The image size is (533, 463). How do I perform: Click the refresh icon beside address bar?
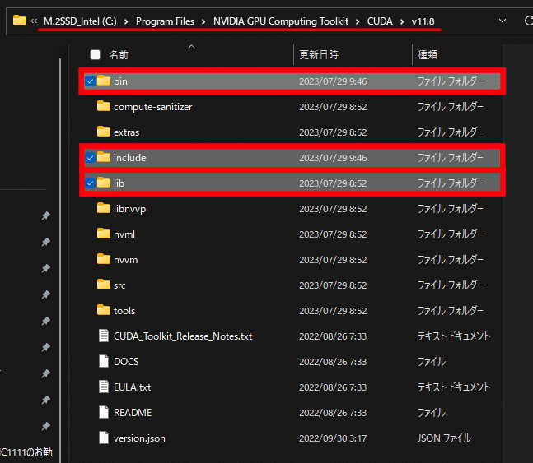point(529,21)
